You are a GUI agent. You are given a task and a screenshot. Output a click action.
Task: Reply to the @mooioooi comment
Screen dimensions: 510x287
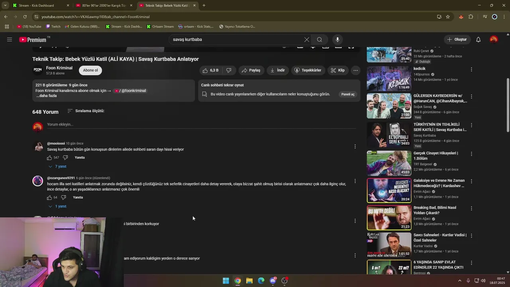pos(80,157)
